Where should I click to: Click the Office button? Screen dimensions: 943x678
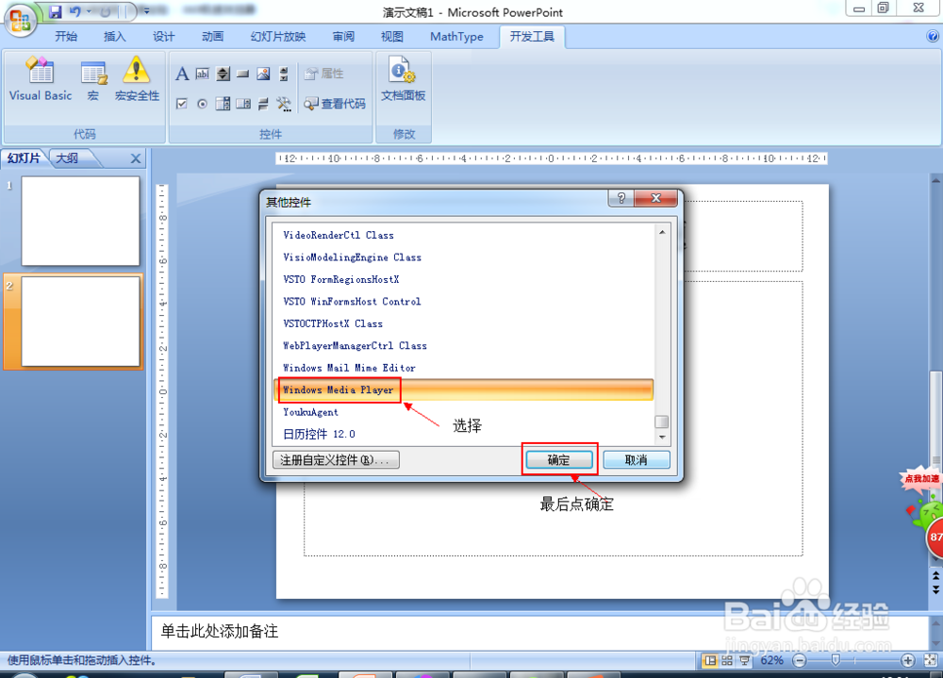20,20
